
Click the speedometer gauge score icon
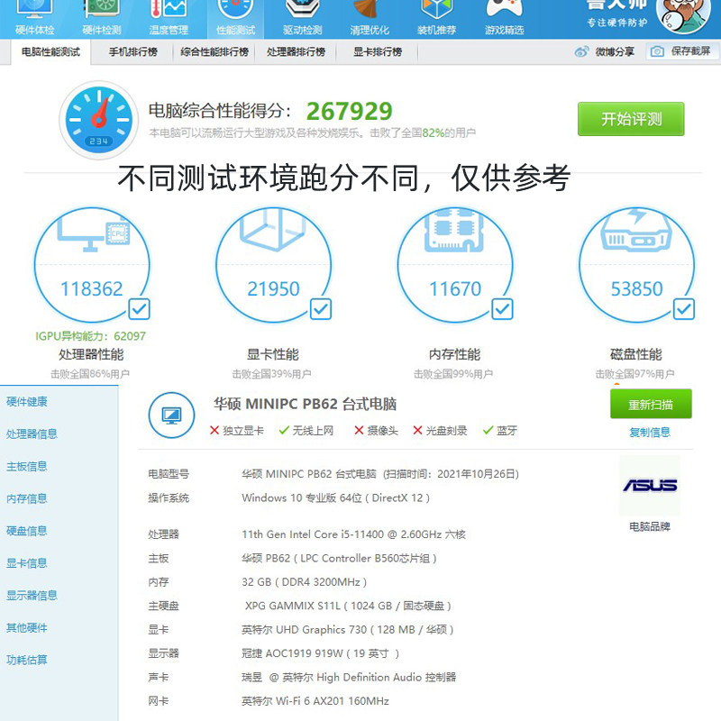(99, 120)
